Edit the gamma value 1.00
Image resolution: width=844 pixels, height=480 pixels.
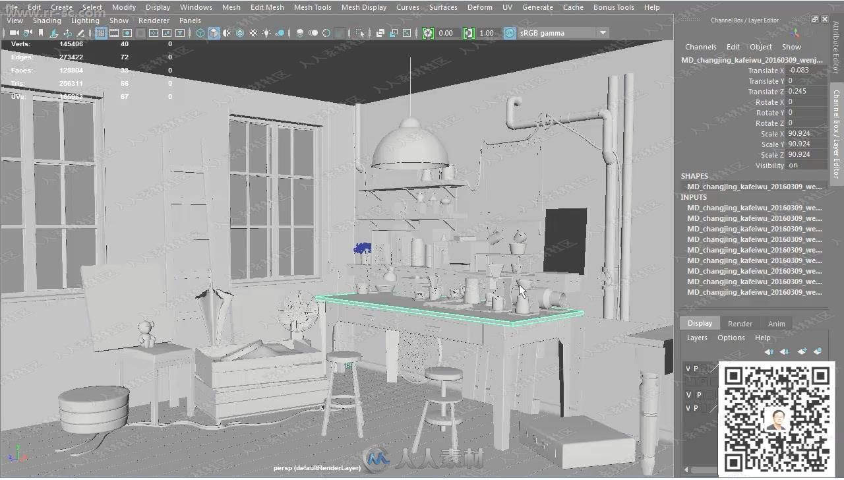[488, 33]
